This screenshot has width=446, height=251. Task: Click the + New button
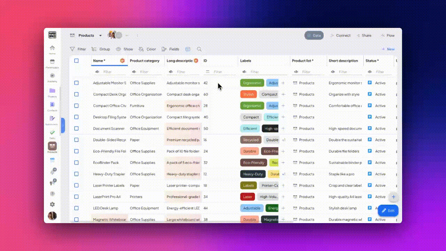point(388,49)
